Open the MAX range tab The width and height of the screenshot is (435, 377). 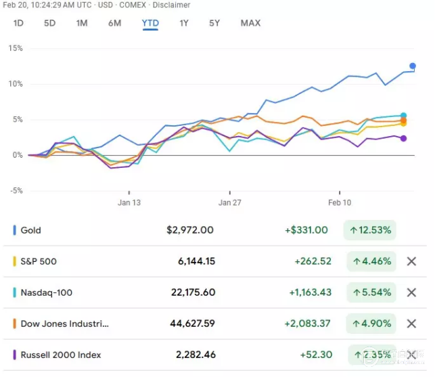[250, 23]
